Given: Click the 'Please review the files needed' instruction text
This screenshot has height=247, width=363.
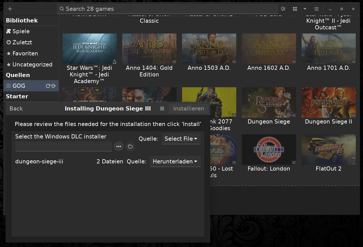Looking at the screenshot, I should (x=108, y=124).
